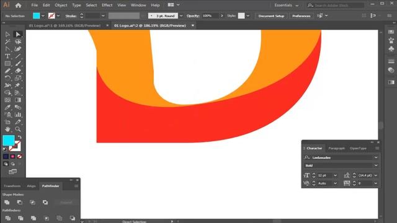Expand the font family dropdown
The height and width of the screenshot is (223, 397).
(376, 157)
